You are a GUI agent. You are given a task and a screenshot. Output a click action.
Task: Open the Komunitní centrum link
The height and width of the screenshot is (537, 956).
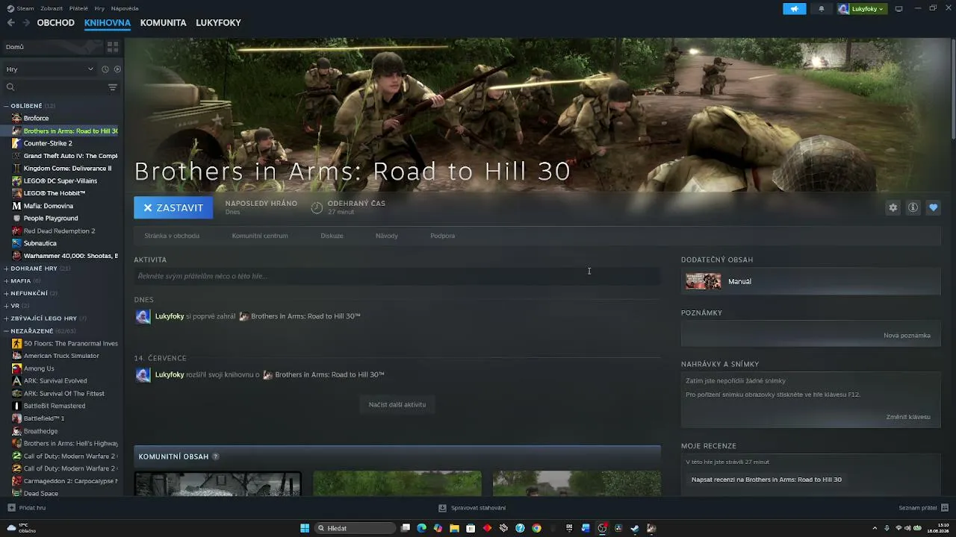coord(260,236)
